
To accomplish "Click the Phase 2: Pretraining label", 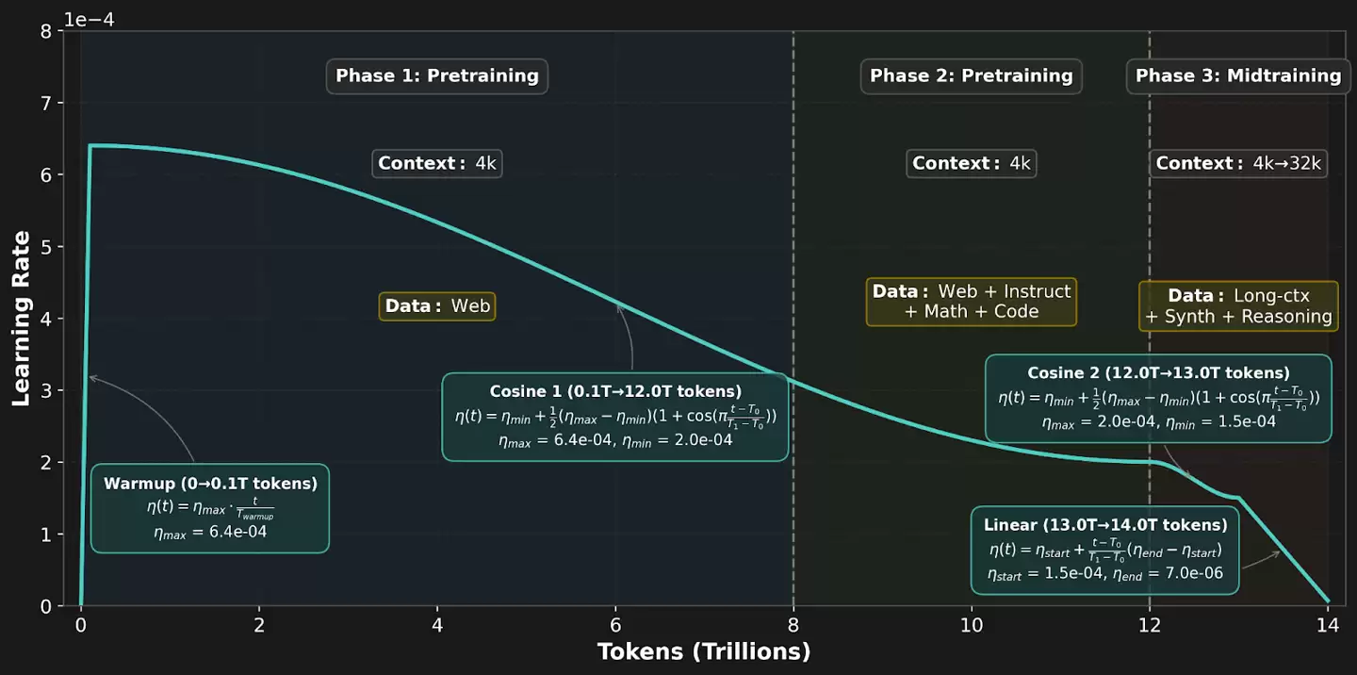I will [971, 76].
